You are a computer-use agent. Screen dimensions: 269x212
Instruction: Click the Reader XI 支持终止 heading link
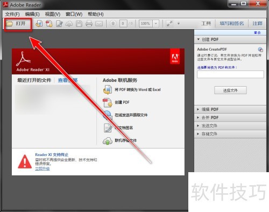pos(52,154)
